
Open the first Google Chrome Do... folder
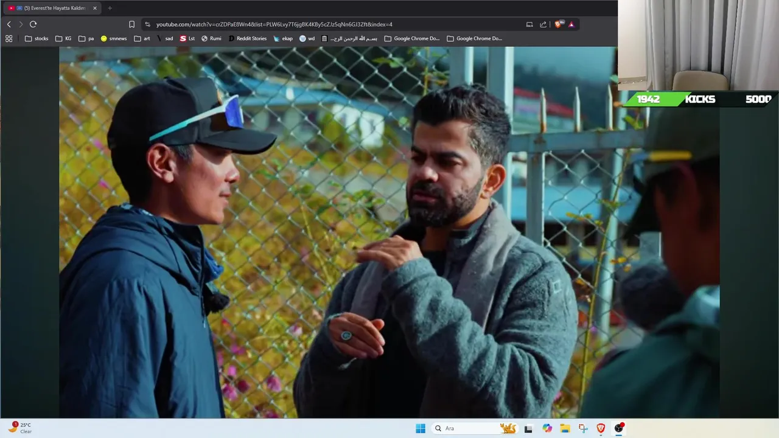[412, 38]
